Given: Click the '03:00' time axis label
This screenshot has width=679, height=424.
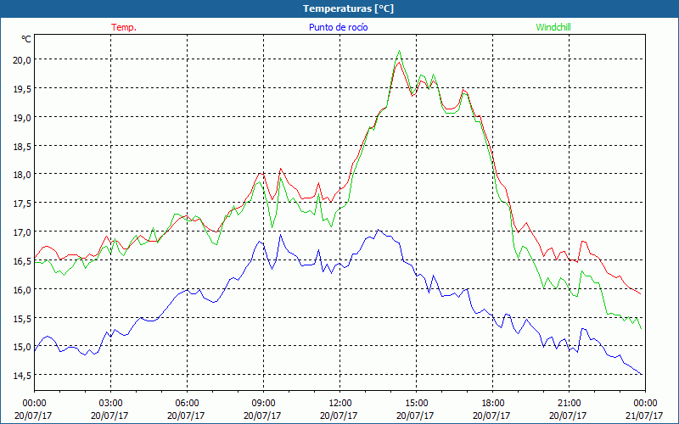Looking at the screenshot, I should click(x=110, y=403).
